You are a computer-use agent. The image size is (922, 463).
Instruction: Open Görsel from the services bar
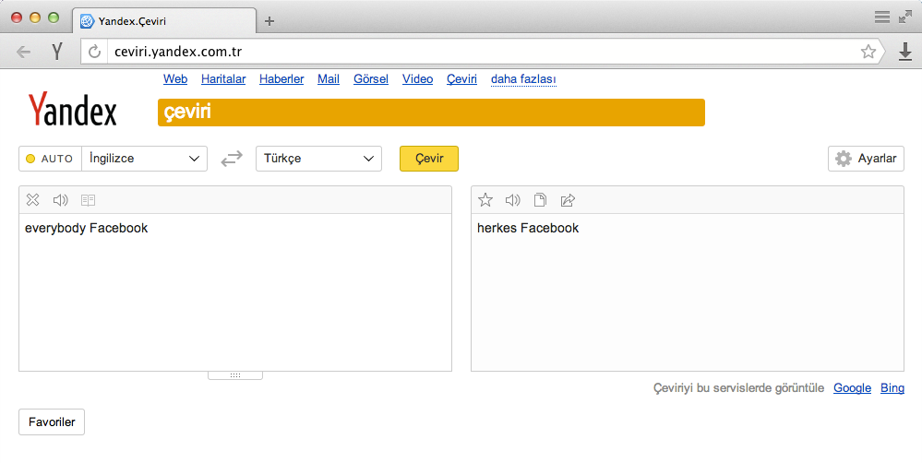pos(371,78)
